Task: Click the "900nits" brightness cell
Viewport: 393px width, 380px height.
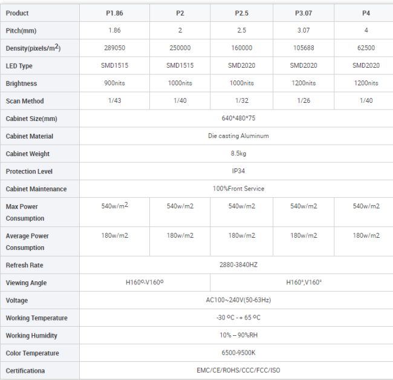Action: pyautogui.click(x=114, y=84)
